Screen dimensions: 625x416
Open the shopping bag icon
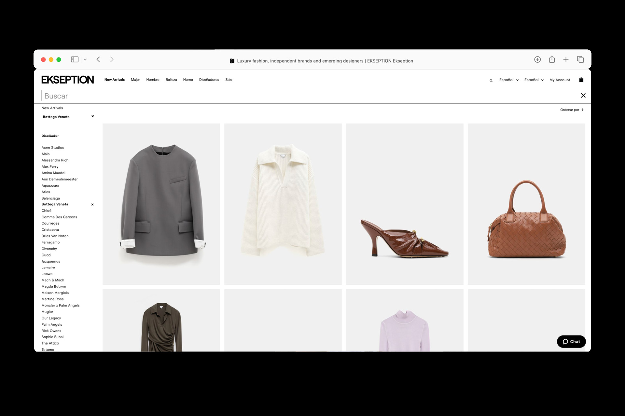coord(581,80)
